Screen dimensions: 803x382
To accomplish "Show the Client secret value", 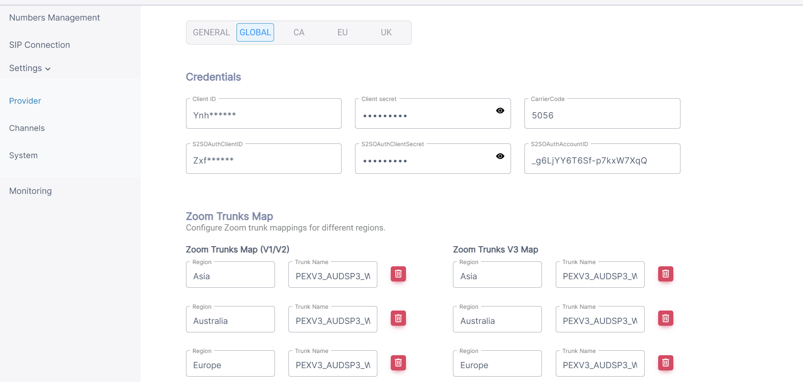I will point(500,111).
